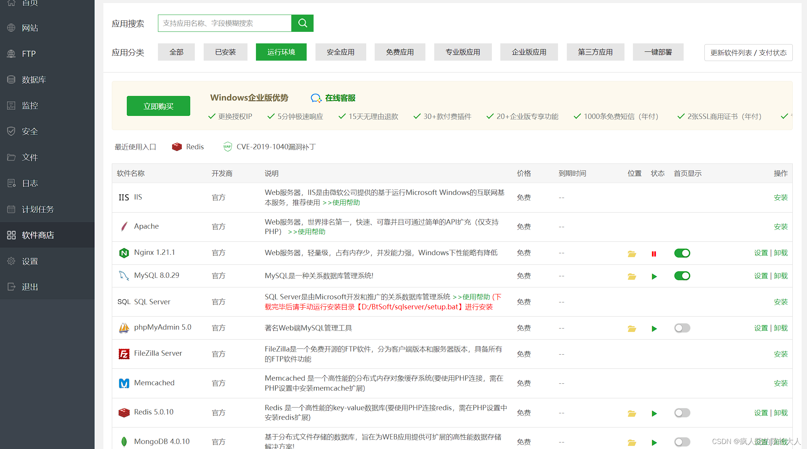Click 退出 to log out

[47, 287]
